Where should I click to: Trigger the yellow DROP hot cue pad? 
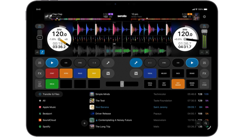pos(94,73)
